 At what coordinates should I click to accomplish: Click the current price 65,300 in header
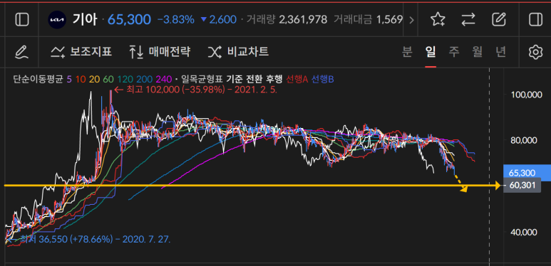click(x=129, y=20)
